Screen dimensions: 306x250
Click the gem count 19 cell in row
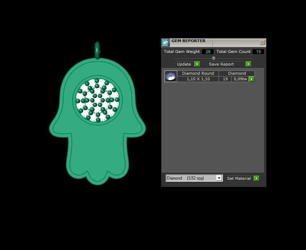point(225,79)
